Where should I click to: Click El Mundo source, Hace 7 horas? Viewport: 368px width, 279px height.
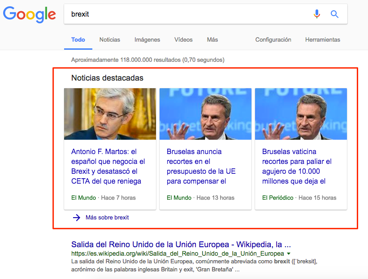pyautogui.click(x=83, y=197)
